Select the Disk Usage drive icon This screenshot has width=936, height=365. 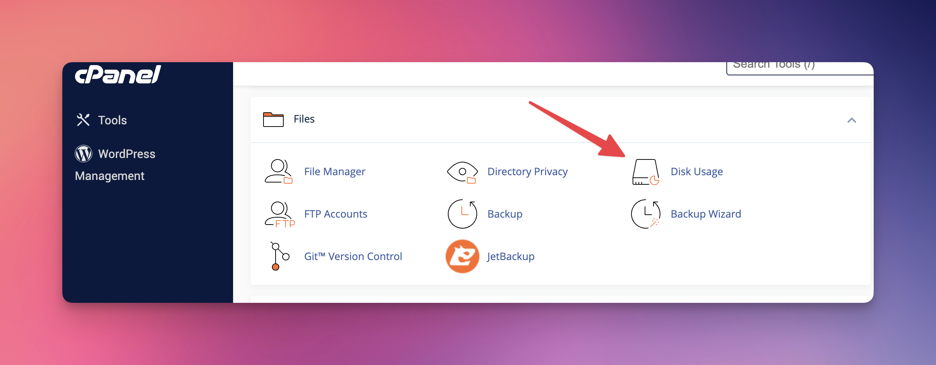point(645,171)
